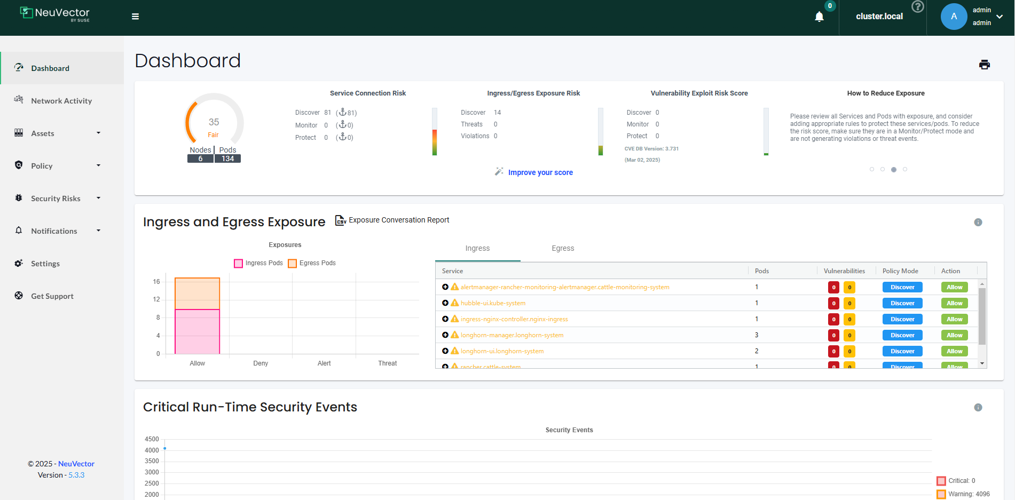Toggle Ingress Pods legend in Exposures chart
This screenshot has height=500, width=1015.
point(239,263)
